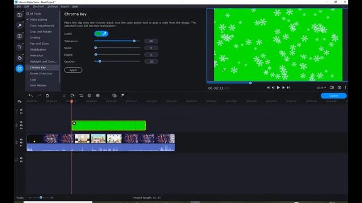Image resolution: width=362 pixels, height=203 pixels.
Task: Mute the main video track
Action: 21,143
